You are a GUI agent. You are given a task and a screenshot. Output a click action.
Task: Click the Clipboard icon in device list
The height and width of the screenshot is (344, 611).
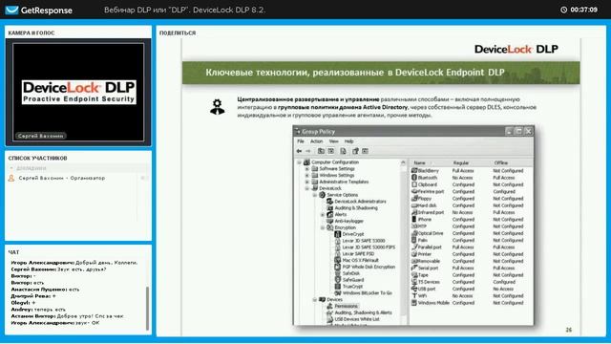414,184
